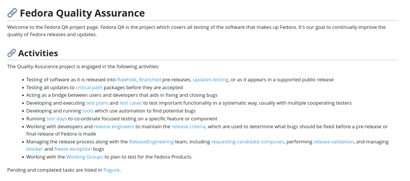Open the release validation link
This screenshot has height=181, width=410.
[x=334, y=142]
